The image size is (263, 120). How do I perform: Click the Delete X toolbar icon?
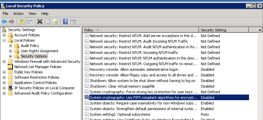point(40,21)
